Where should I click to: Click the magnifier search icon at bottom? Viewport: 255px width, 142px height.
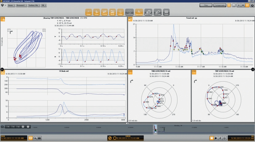(35, 138)
